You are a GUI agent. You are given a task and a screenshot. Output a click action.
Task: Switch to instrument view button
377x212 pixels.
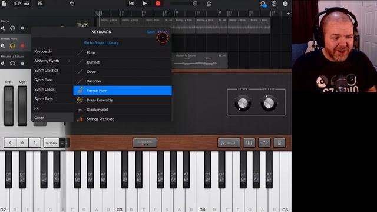coord(17,4)
